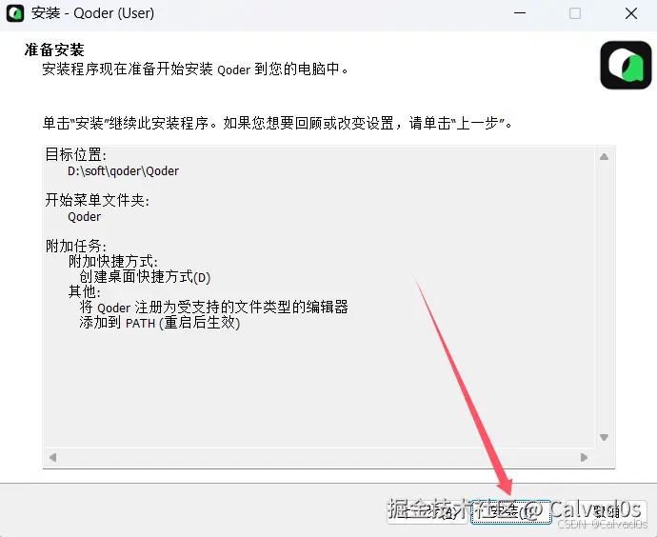Click the Qoder start menu folder name

pos(84,216)
